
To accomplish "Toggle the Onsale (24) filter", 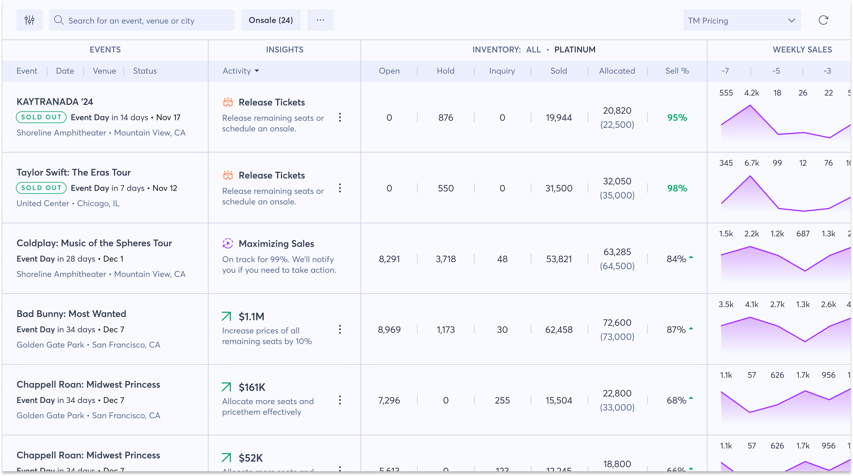I will 271,20.
